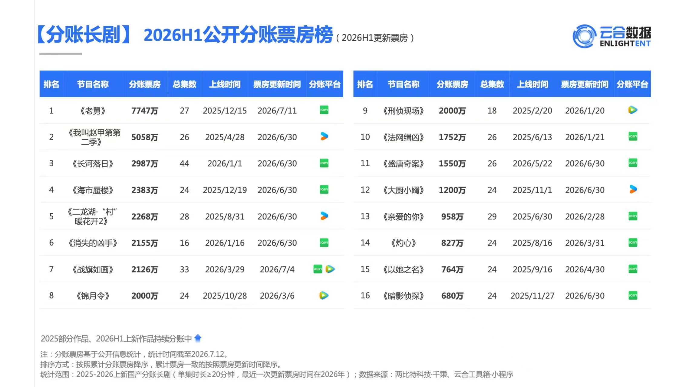Select the title 《亲爱的你》
689x387 pixels.
pyautogui.click(x=404, y=216)
